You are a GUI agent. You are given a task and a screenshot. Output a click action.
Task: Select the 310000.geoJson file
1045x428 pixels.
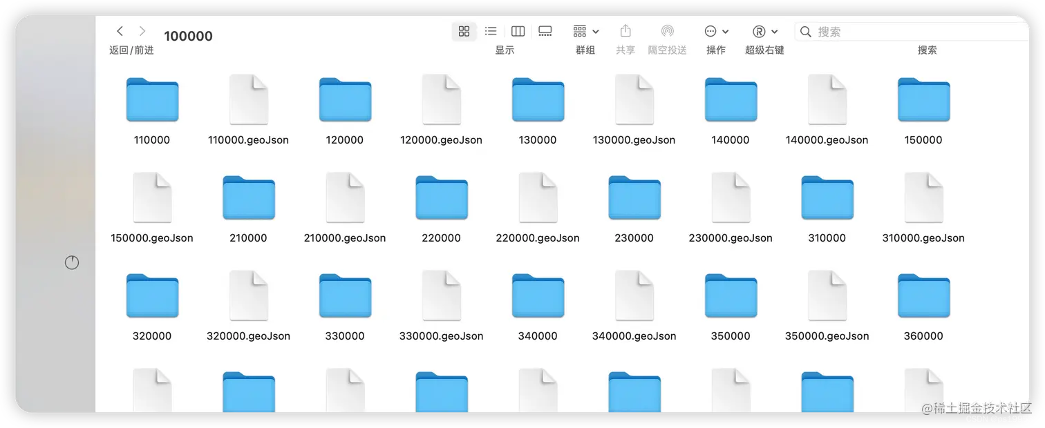[923, 198]
